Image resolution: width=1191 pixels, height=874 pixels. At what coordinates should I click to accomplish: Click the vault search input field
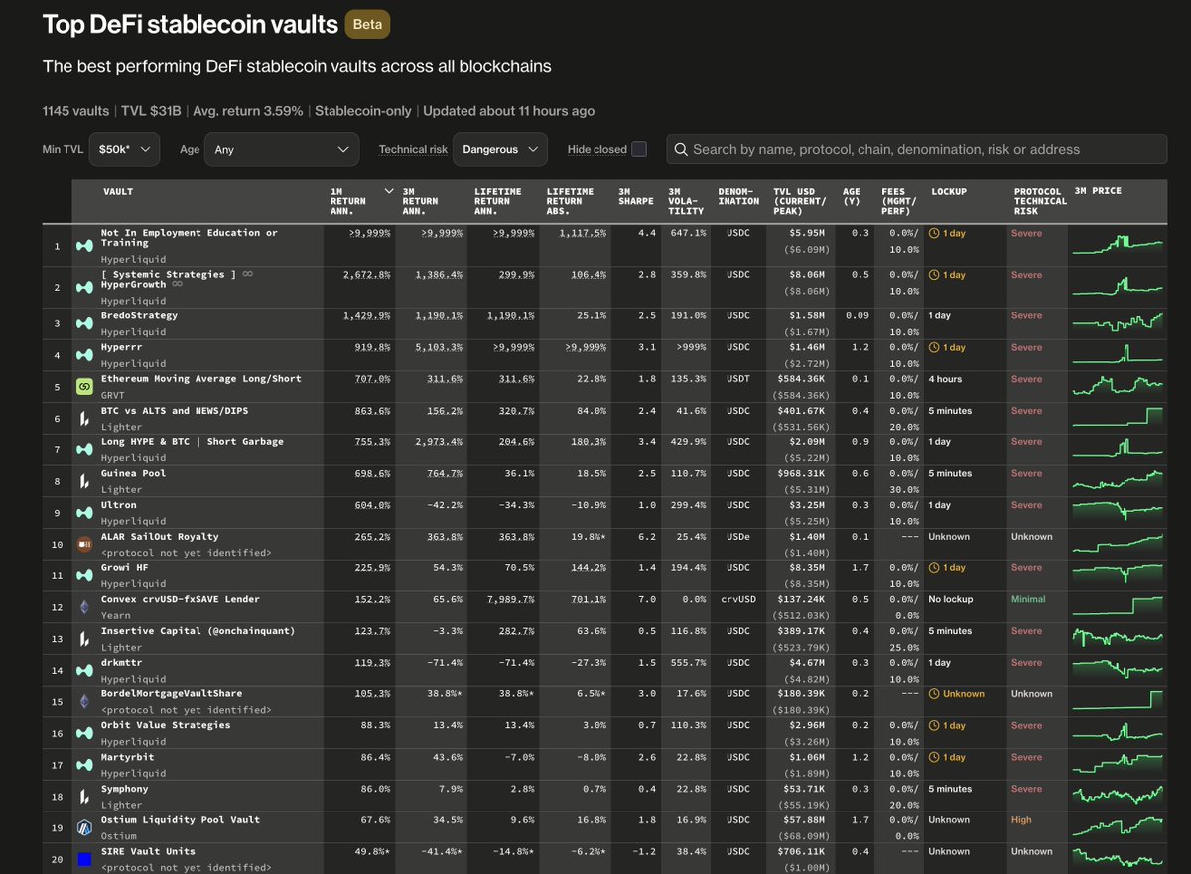(916, 149)
